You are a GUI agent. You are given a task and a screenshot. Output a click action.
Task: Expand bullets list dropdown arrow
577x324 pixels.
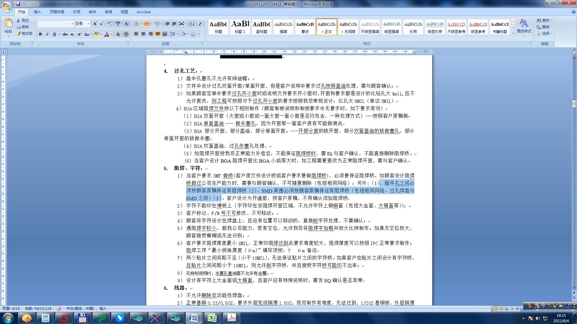[x=141, y=24]
